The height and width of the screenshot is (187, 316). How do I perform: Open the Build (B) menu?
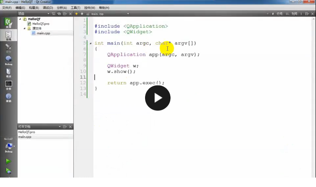34,8
